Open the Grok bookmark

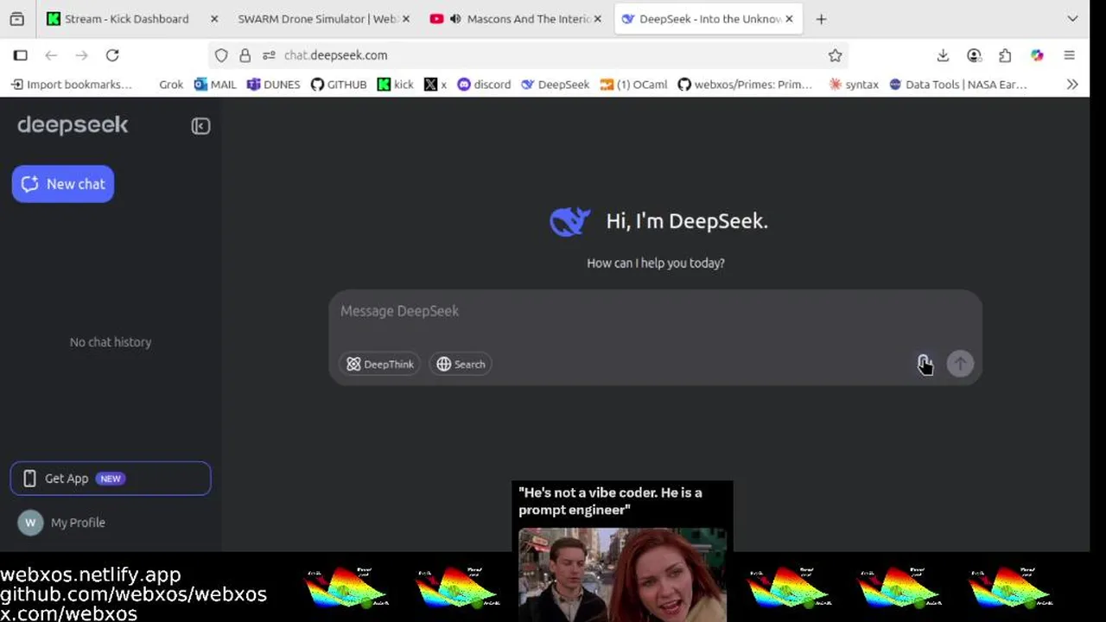(x=171, y=85)
